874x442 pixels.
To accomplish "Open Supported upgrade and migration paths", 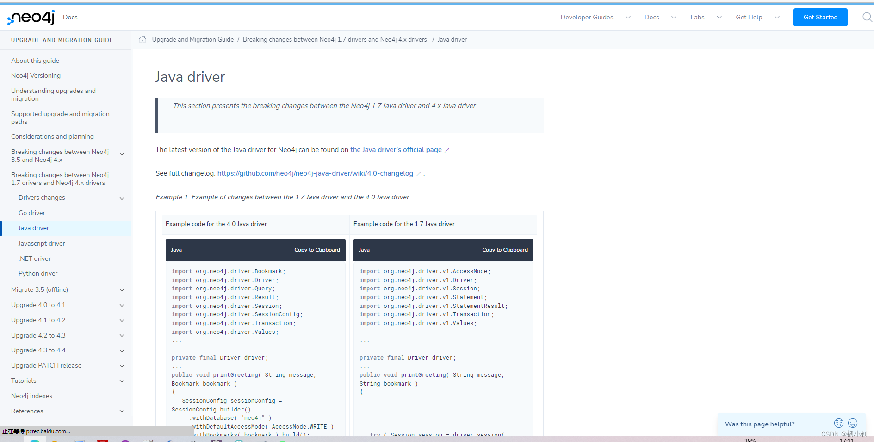I will point(60,118).
